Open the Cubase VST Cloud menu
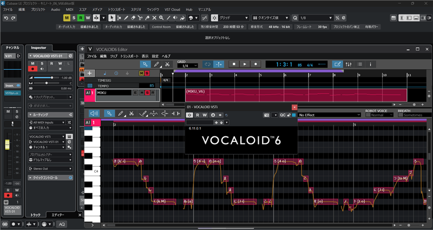 [x=172, y=9]
